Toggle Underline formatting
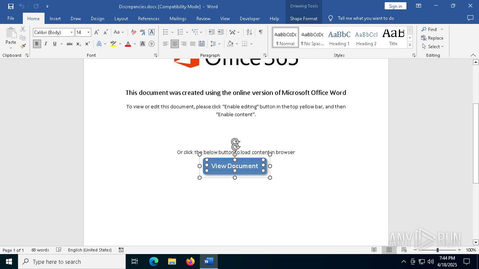Screen dimensions: 479x269 pos(55,44)
